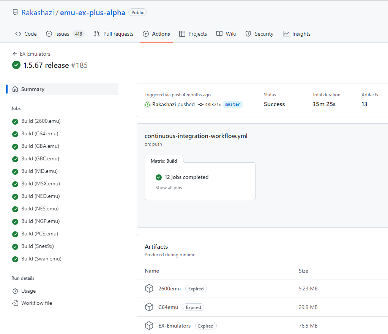Click Show all jobs
The height and width of the screenshot is (334, 388).
tap(169, 188)
